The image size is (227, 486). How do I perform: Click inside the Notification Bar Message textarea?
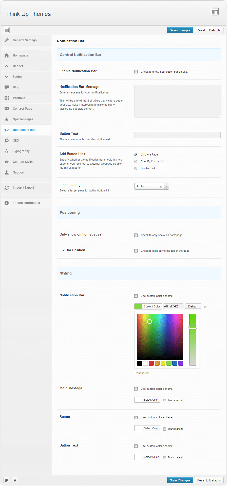pyautogui.click(x=178, y=101)
